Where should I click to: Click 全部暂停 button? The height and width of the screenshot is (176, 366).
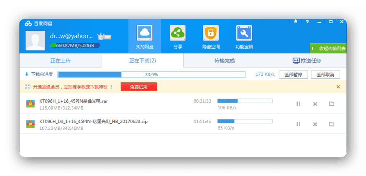(x=293, y=75)
